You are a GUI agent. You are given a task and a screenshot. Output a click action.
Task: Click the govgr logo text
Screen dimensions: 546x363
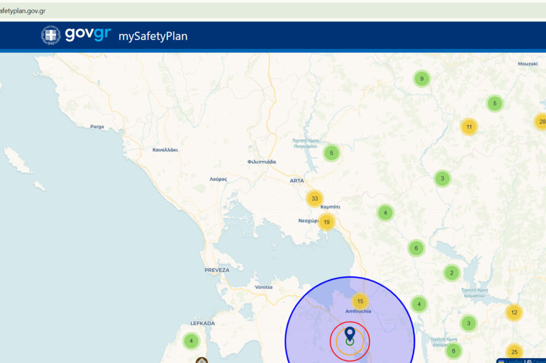88,34
